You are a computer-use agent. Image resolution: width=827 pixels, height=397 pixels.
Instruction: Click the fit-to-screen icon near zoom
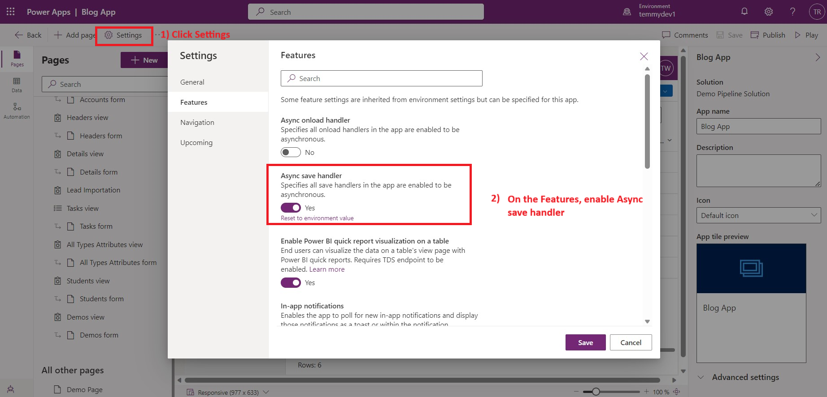tap(677, 392)
